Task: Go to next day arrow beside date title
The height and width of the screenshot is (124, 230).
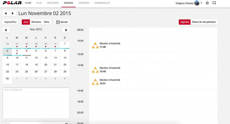Action: tap(13, 14)
